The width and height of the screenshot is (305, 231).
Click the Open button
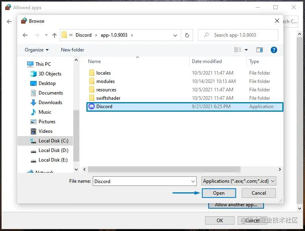pos(219,193)
